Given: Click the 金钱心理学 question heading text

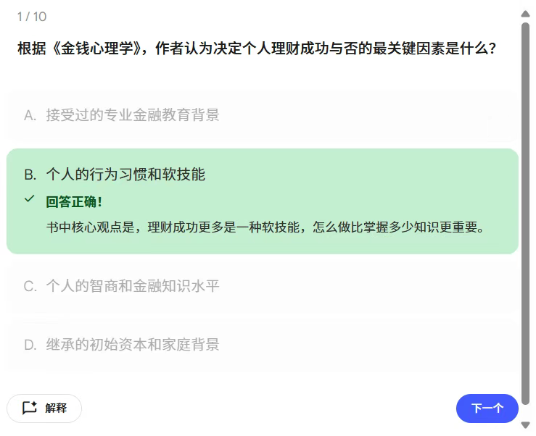Looking at the screenshot, I should tap(257, 49).
